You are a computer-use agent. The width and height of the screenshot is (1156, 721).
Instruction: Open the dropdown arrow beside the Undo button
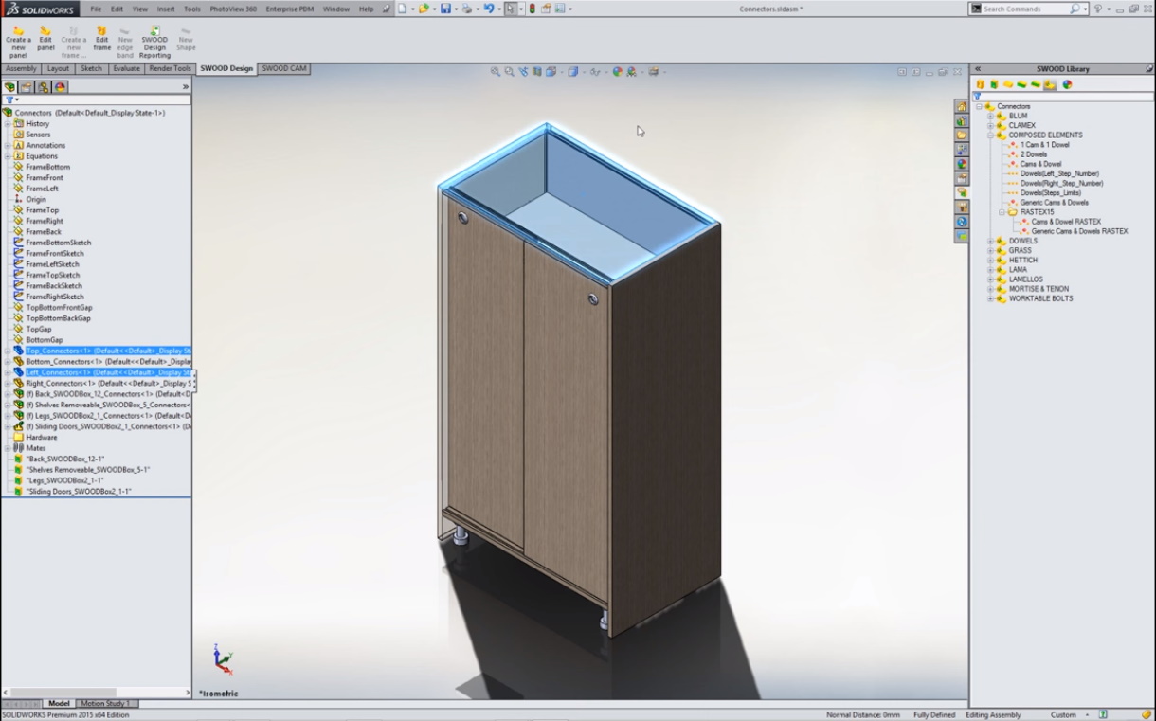tap(499, 9)
